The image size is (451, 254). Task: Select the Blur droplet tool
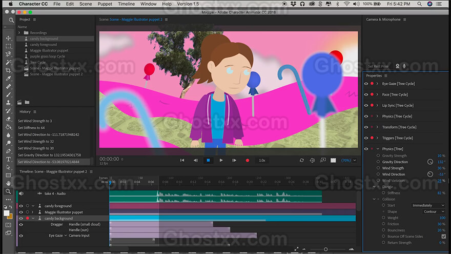tap(8, 135)
